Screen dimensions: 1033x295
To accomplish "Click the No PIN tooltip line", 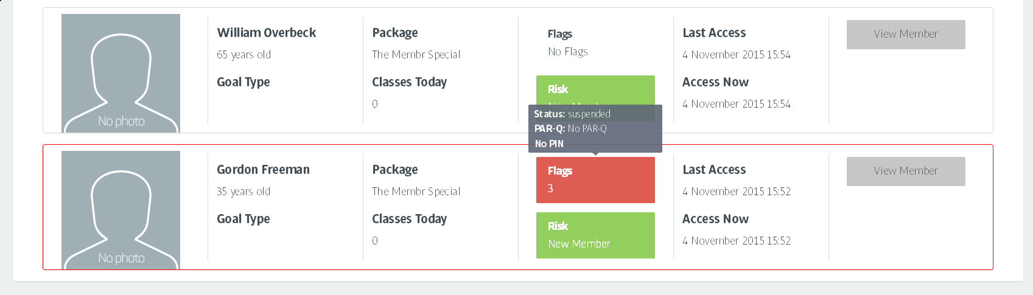I will point(549,144).
